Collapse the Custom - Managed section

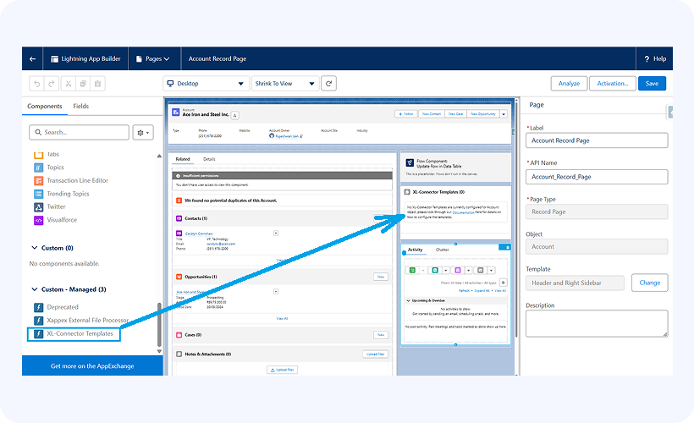pyautogui.click(x=35, y=289)
